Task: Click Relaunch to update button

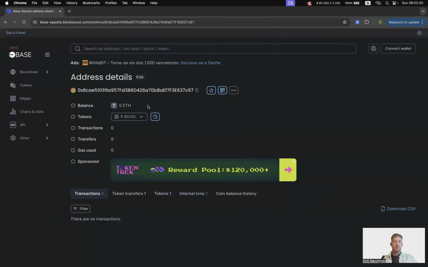Action: [406, 22]
